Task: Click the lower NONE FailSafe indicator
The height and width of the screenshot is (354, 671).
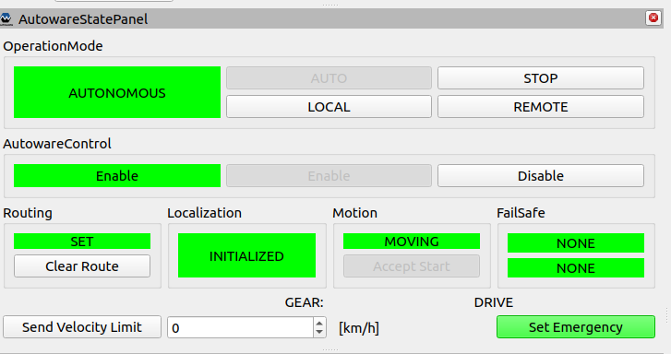Action: click(576, 267)
